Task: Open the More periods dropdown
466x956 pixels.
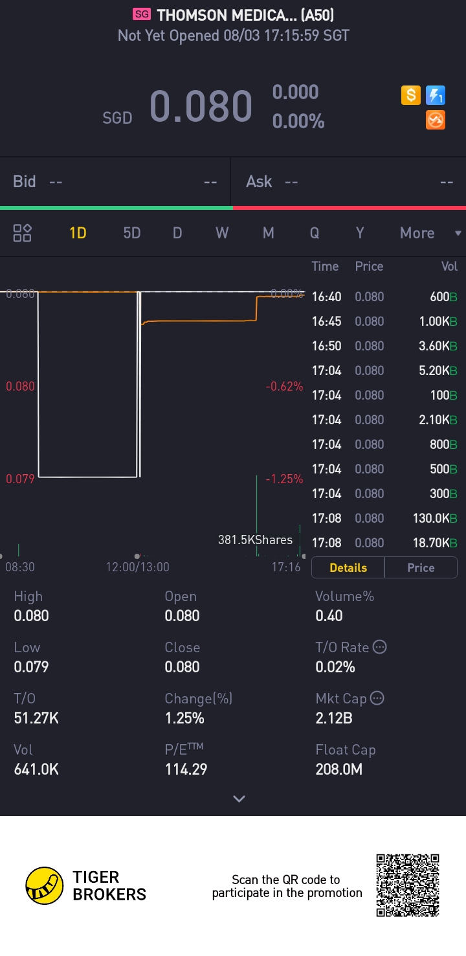Action: click(430, 233)
